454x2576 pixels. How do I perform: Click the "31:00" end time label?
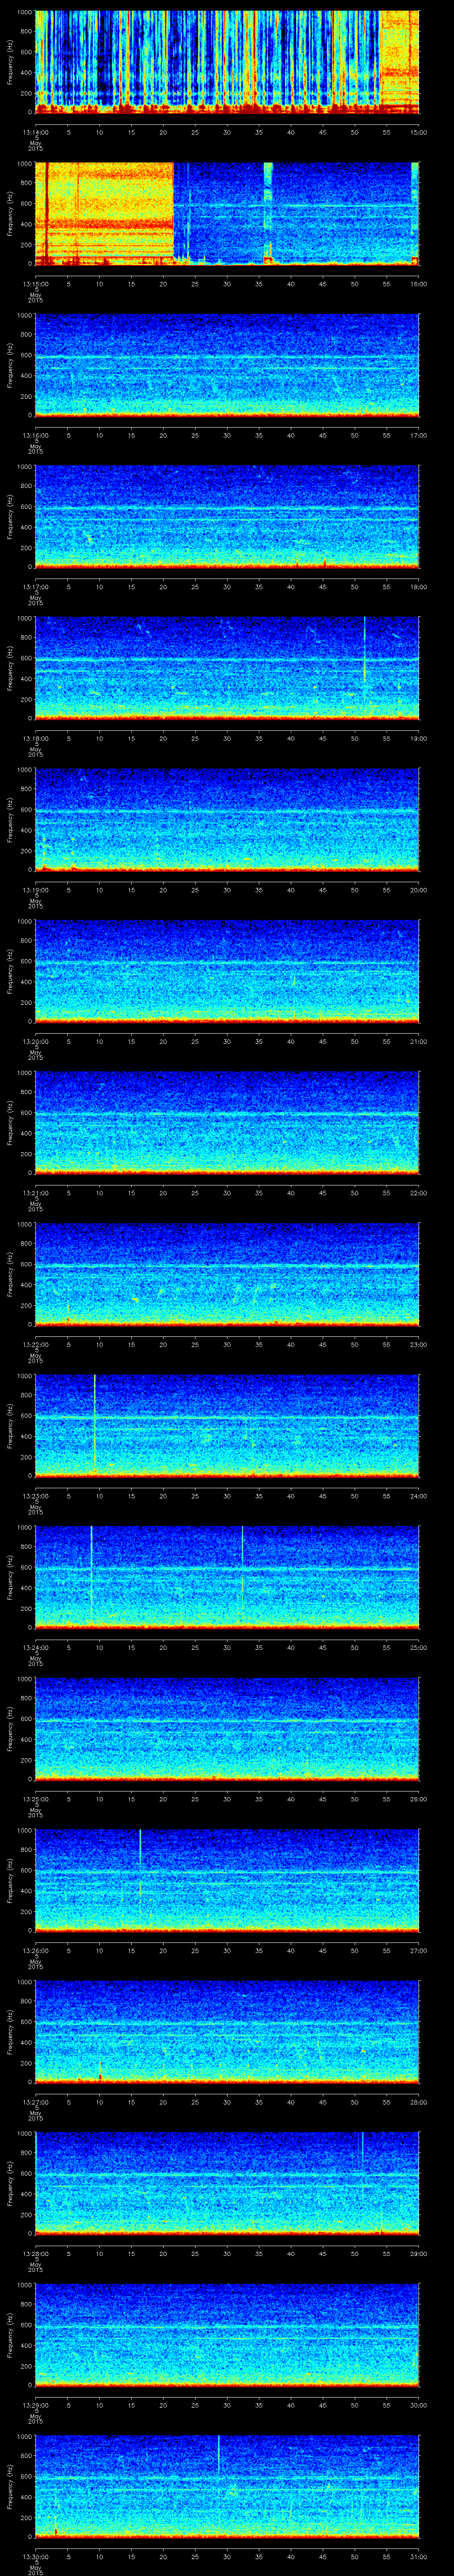pyautogui.click(x=419, y=2556)
